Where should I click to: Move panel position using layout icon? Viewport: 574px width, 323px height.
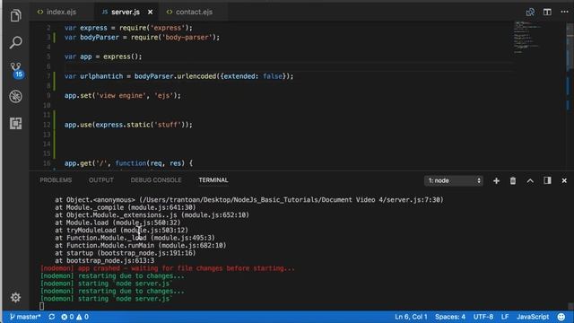point(547,180)
